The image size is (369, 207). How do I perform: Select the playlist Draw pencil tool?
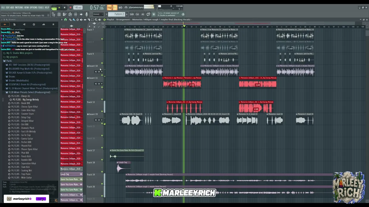pos(70,20)
